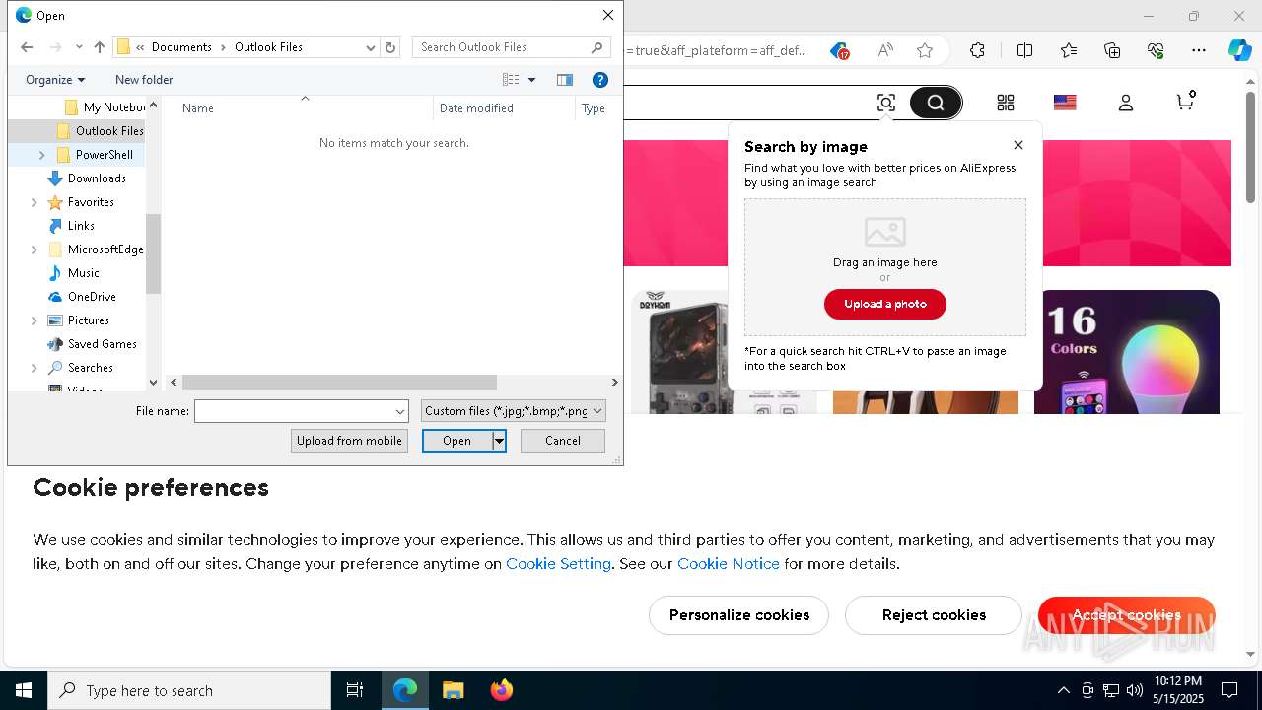Change region via US flag icon
The width and height of the screenshot is (1262, 710).
1065,103
